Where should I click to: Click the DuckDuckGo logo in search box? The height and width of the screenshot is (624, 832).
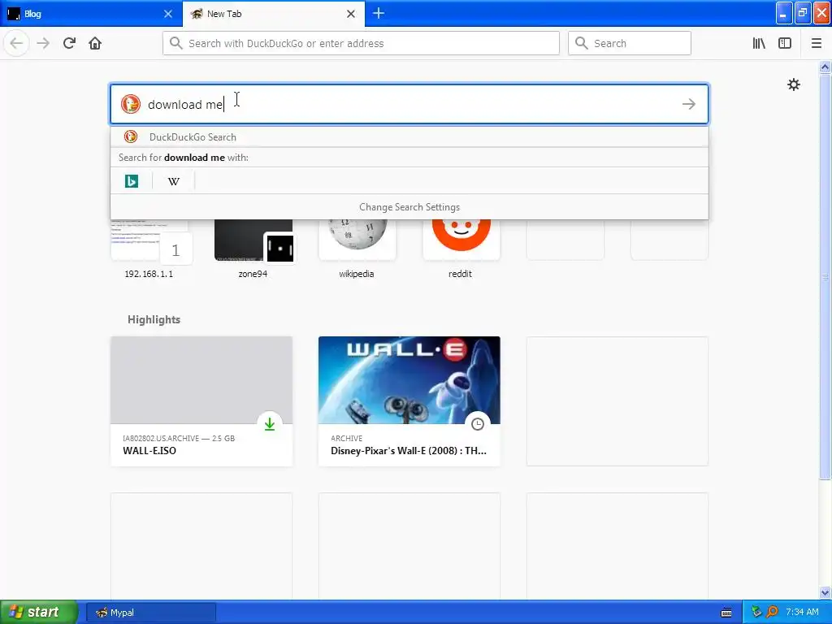[131, 104]
